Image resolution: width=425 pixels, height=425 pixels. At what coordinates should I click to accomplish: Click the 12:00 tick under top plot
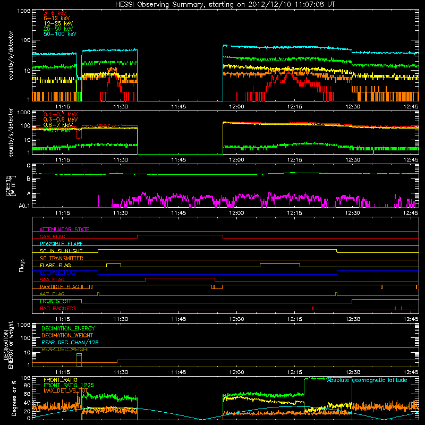coord(236,107)
